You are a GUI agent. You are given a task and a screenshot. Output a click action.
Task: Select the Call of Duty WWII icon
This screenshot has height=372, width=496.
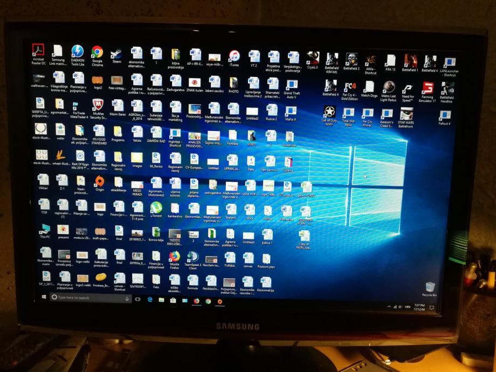click(329, 115)
